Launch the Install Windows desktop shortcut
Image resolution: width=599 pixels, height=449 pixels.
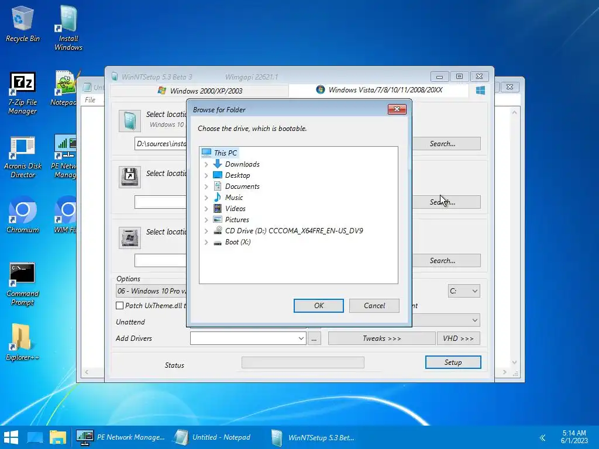click(x=68, y=29)
